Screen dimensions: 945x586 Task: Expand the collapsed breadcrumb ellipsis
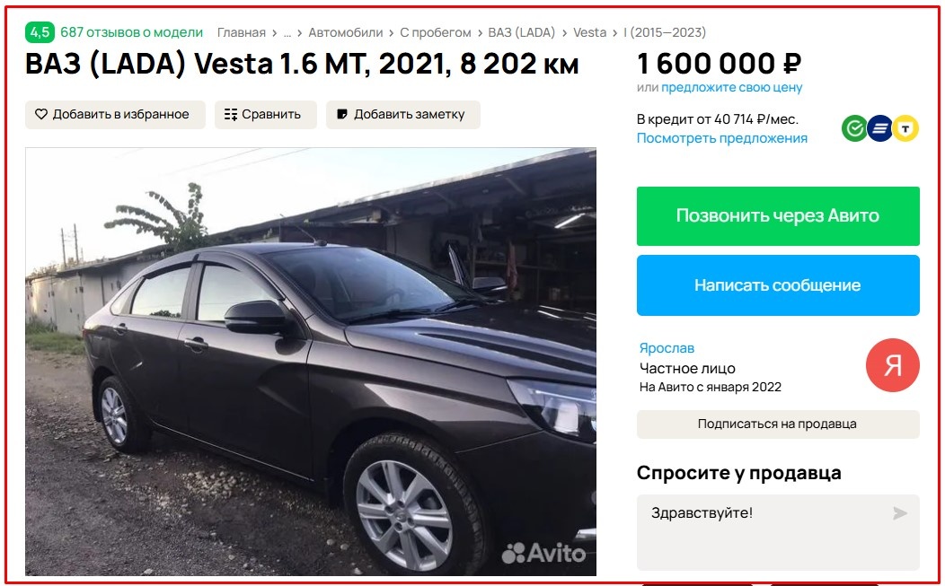[x=287, y=32]
